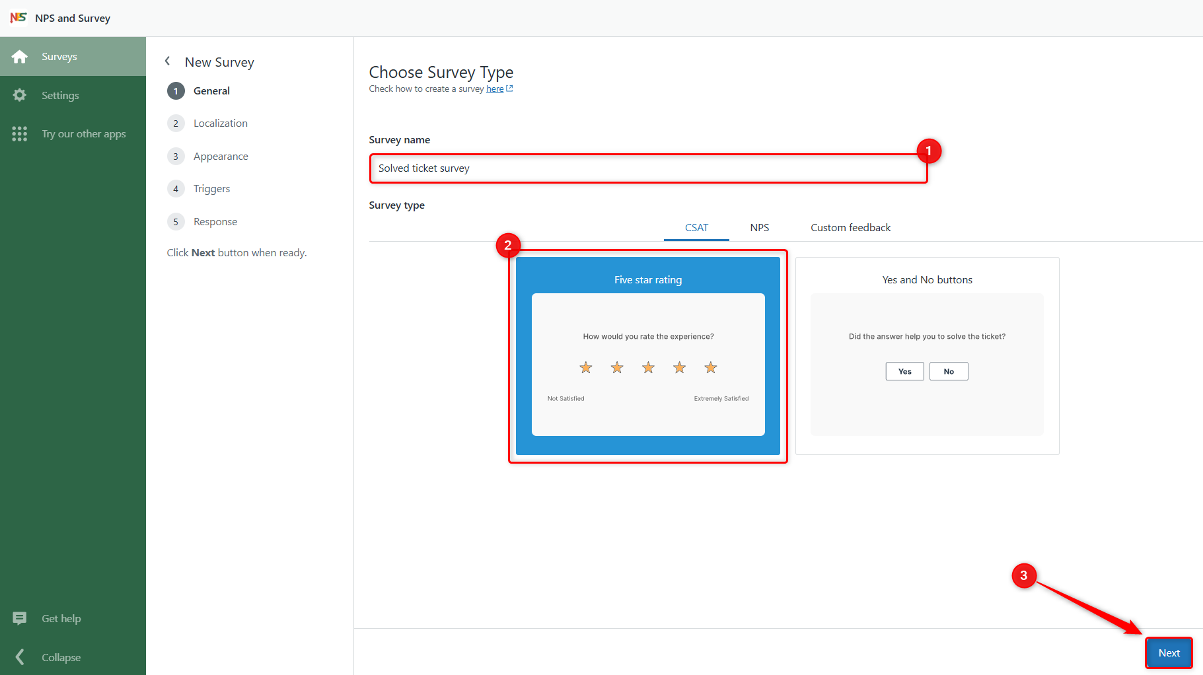Select the Response step number 5
Viewport: 1203px width, 675px height.
pyautogui.click(x=176, y=222)
